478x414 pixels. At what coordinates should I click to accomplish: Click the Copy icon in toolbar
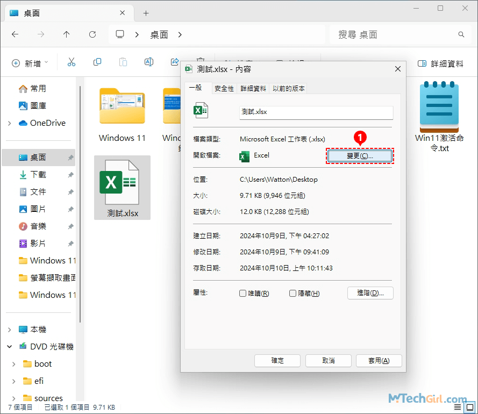pos(97,63)
